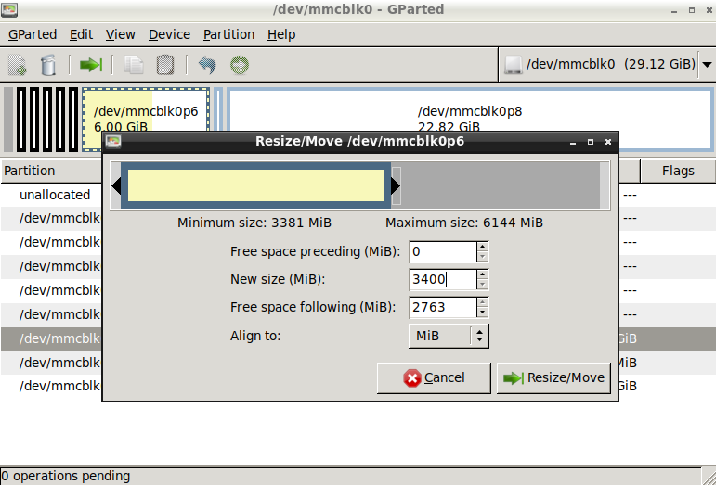
Task: Click the New partition toolbar icon
Action: tap(18, 65)
